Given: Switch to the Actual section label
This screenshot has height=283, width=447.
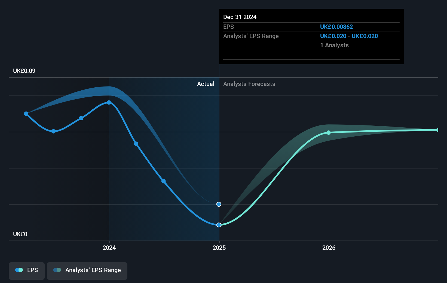Looking at the screenshot, I should tap(206, 84).
